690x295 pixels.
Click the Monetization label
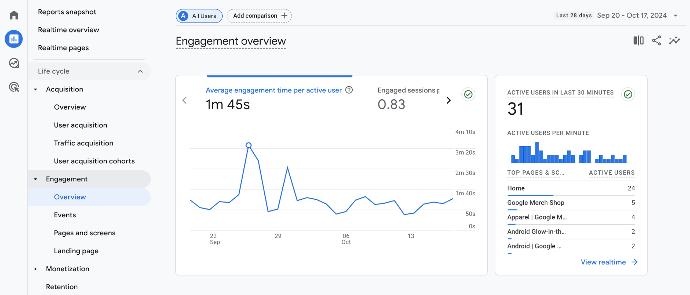pyautogui.click(x=68, y=269)
